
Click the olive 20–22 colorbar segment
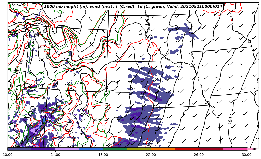pos(139,149)
